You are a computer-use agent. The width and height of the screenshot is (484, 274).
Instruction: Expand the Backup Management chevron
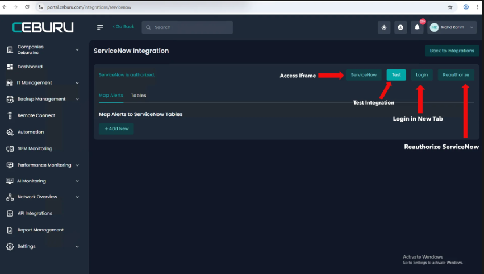click(x=77, y=99)
